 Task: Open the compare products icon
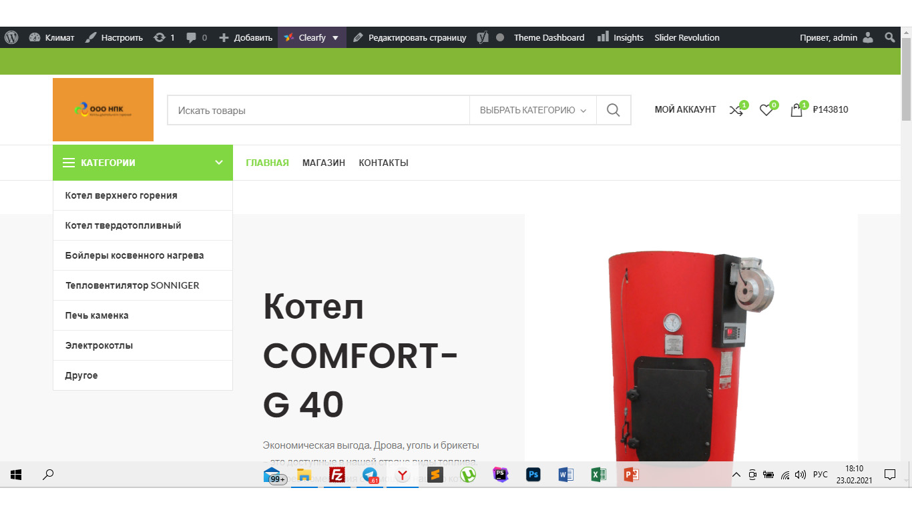point(736,110)
